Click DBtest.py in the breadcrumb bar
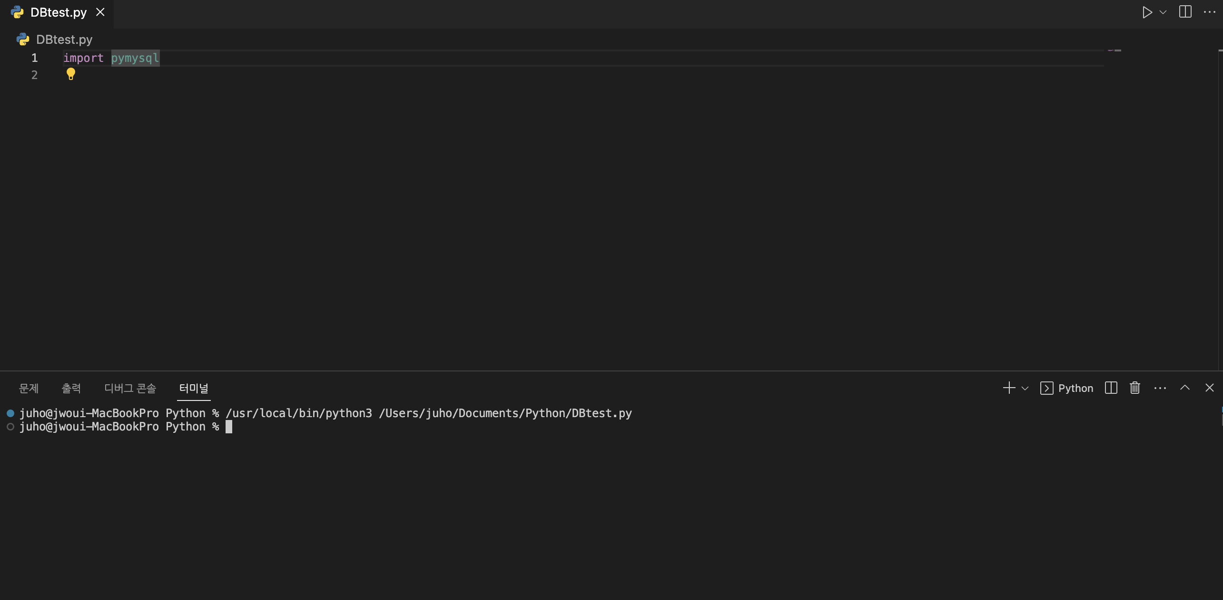Viewport: 1223px width, 600px height. (64, 40)
